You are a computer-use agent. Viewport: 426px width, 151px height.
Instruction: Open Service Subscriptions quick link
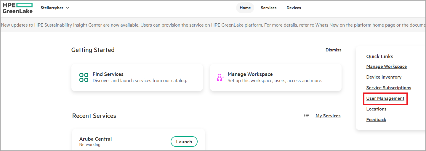point(388,88)
